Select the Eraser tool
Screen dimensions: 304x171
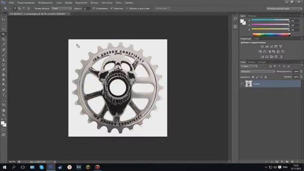tap(3, 70)
